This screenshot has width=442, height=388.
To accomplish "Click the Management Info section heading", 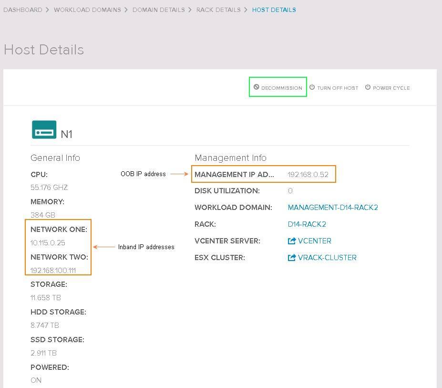I will pyautogui.click(x=231, y=158).
